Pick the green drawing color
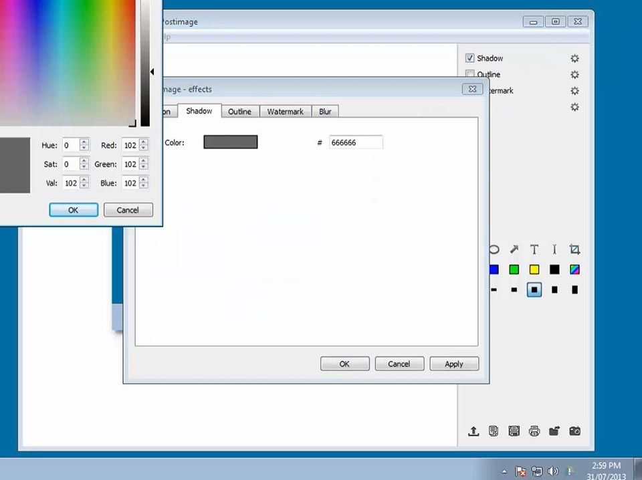 514,269
